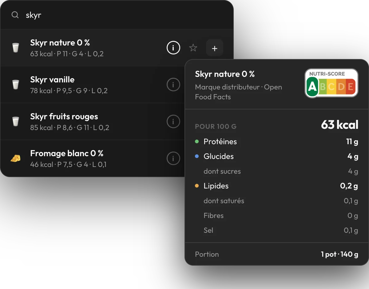Click the 'dont saturés' row label
Viewport: 369px width, 289px height.
pyautogui.click(x=224, y=201)
